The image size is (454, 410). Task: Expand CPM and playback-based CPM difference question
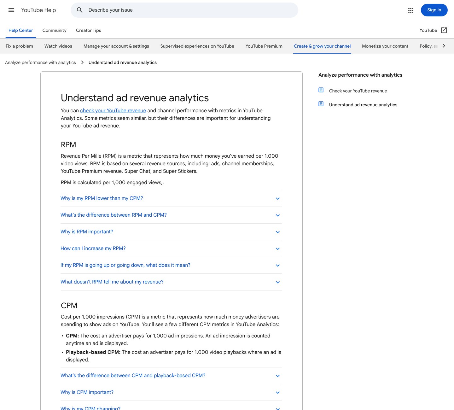click(171, 376)
